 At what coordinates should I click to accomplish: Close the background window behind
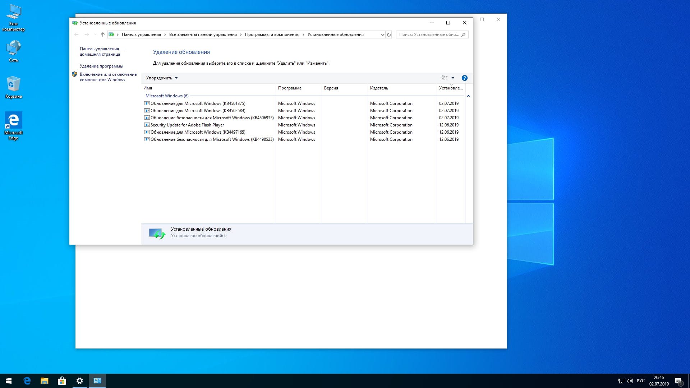tap(498, 19)
